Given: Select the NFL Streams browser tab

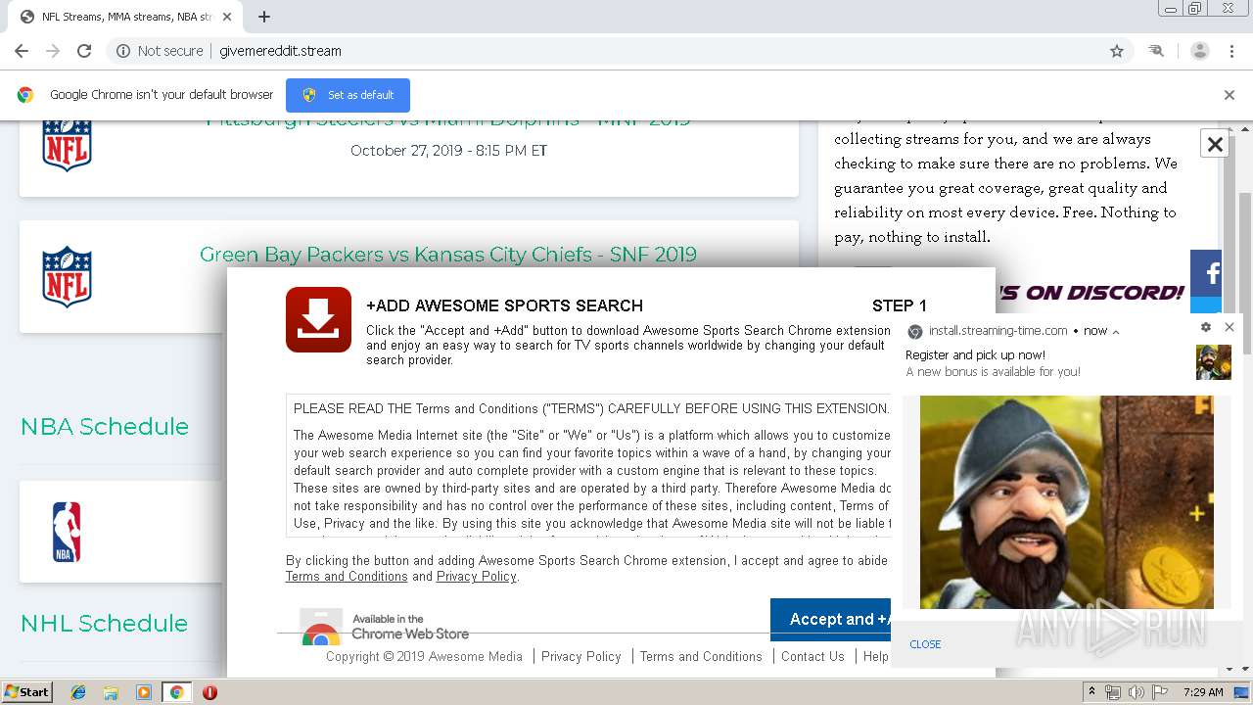Looking at the screenshot, I should pos(125,17).
